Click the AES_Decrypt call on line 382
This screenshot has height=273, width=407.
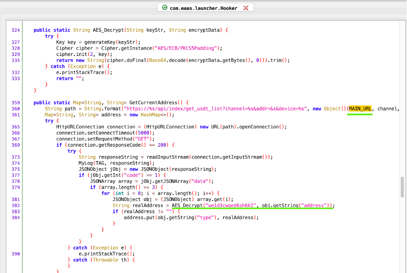pyautogui.click(x=187, y=205)
